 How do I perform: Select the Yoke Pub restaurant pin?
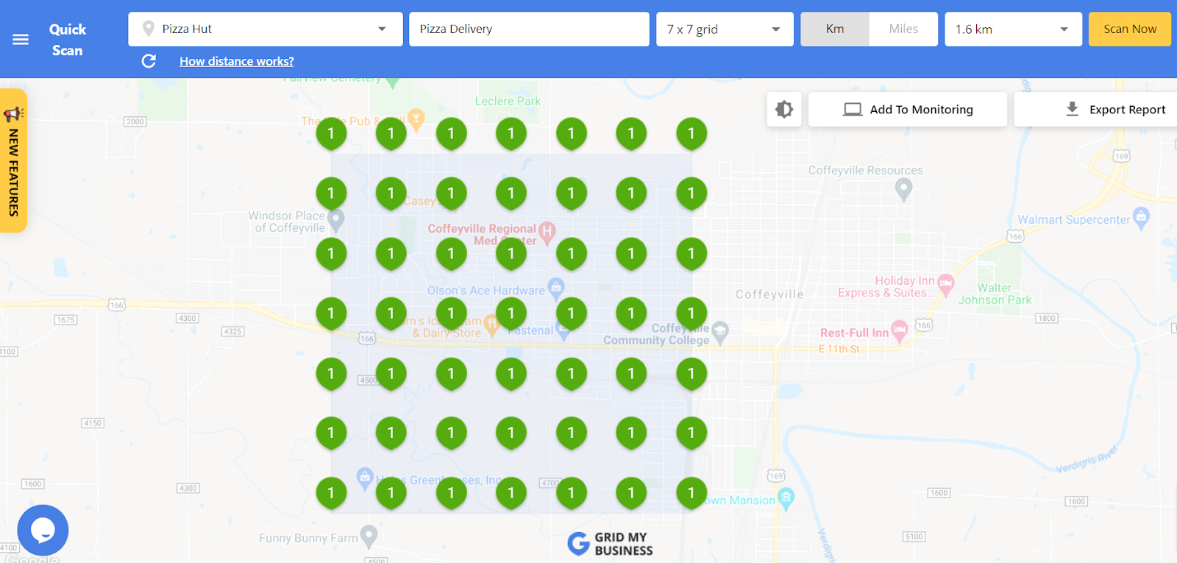click(x=416, y=118)
